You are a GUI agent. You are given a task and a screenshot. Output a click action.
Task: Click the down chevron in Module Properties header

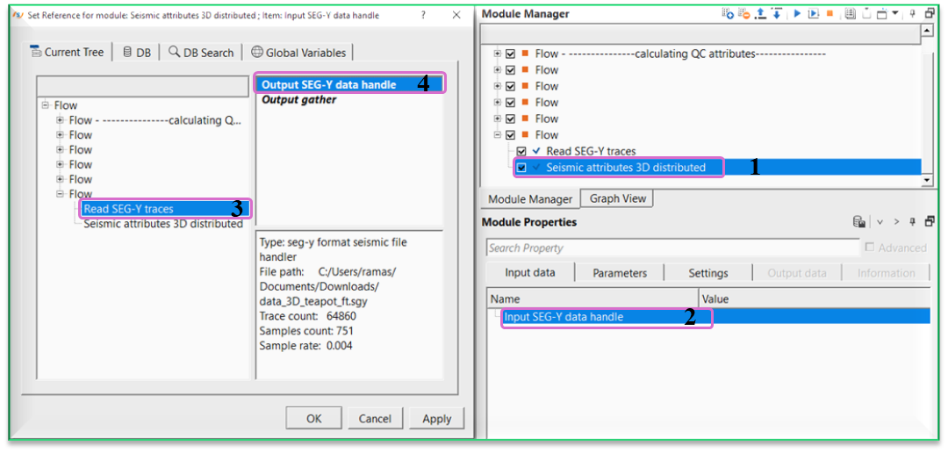click(880, 223)
